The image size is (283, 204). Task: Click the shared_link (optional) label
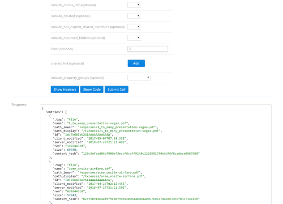pos(67,64)
